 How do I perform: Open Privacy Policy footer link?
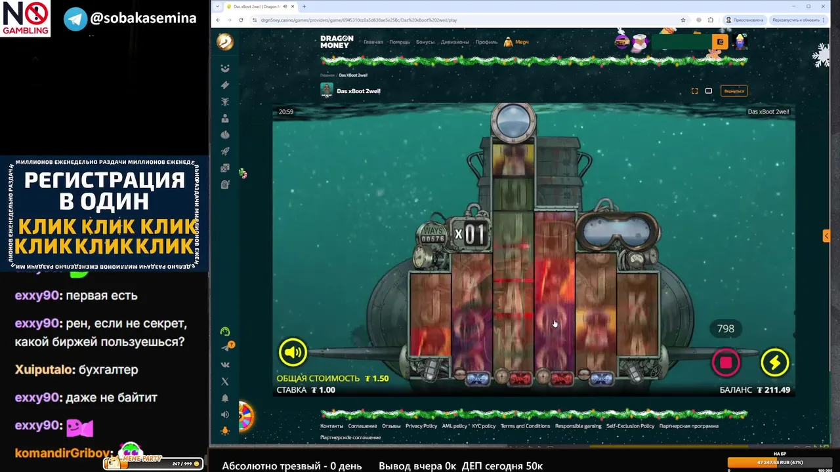tap(421, 426)
